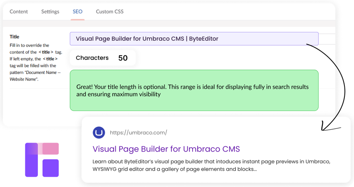The height and width of the screenshot is (187, 354).
Task: Switch to the Settings tab
Action: [50, 12]
